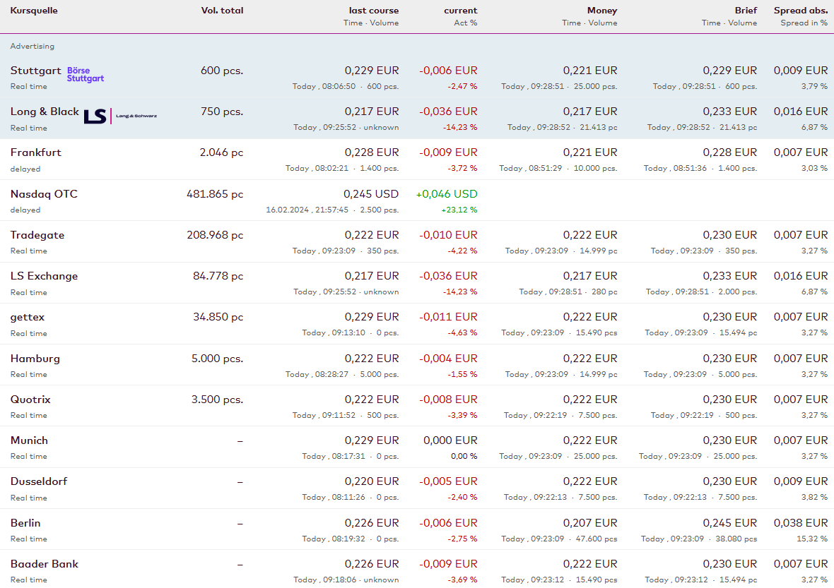The height and width of the screenshot is (588, 834).
Task: Click Quotrix change -3,39 %
Action: [462, 415]
